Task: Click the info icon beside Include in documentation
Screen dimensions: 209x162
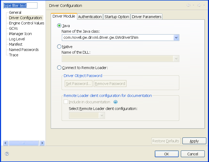Action: coord(116,102)
